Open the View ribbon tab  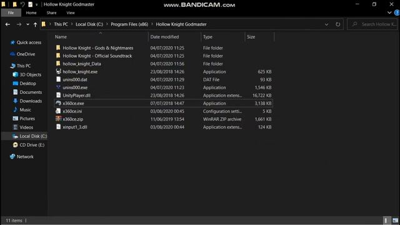coord(71,12)
